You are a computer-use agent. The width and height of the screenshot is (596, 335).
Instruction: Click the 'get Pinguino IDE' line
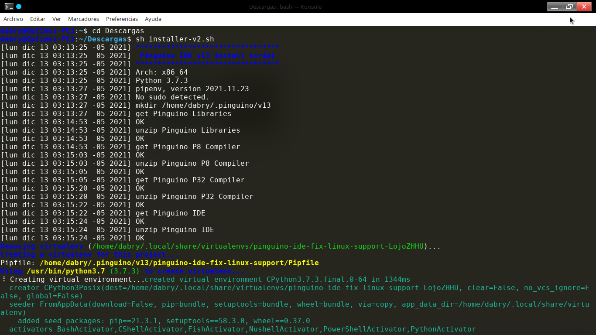point(171,213)
